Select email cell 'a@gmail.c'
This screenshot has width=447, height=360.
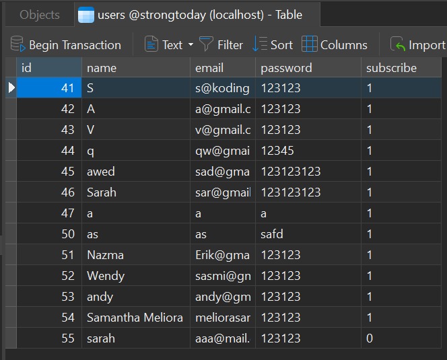pos(223,108)
